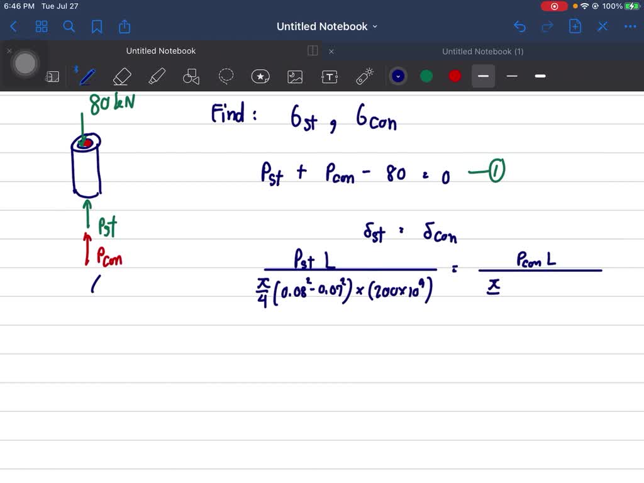
Task: Select the Lasso tool
Action: click(x=226, y=76)
